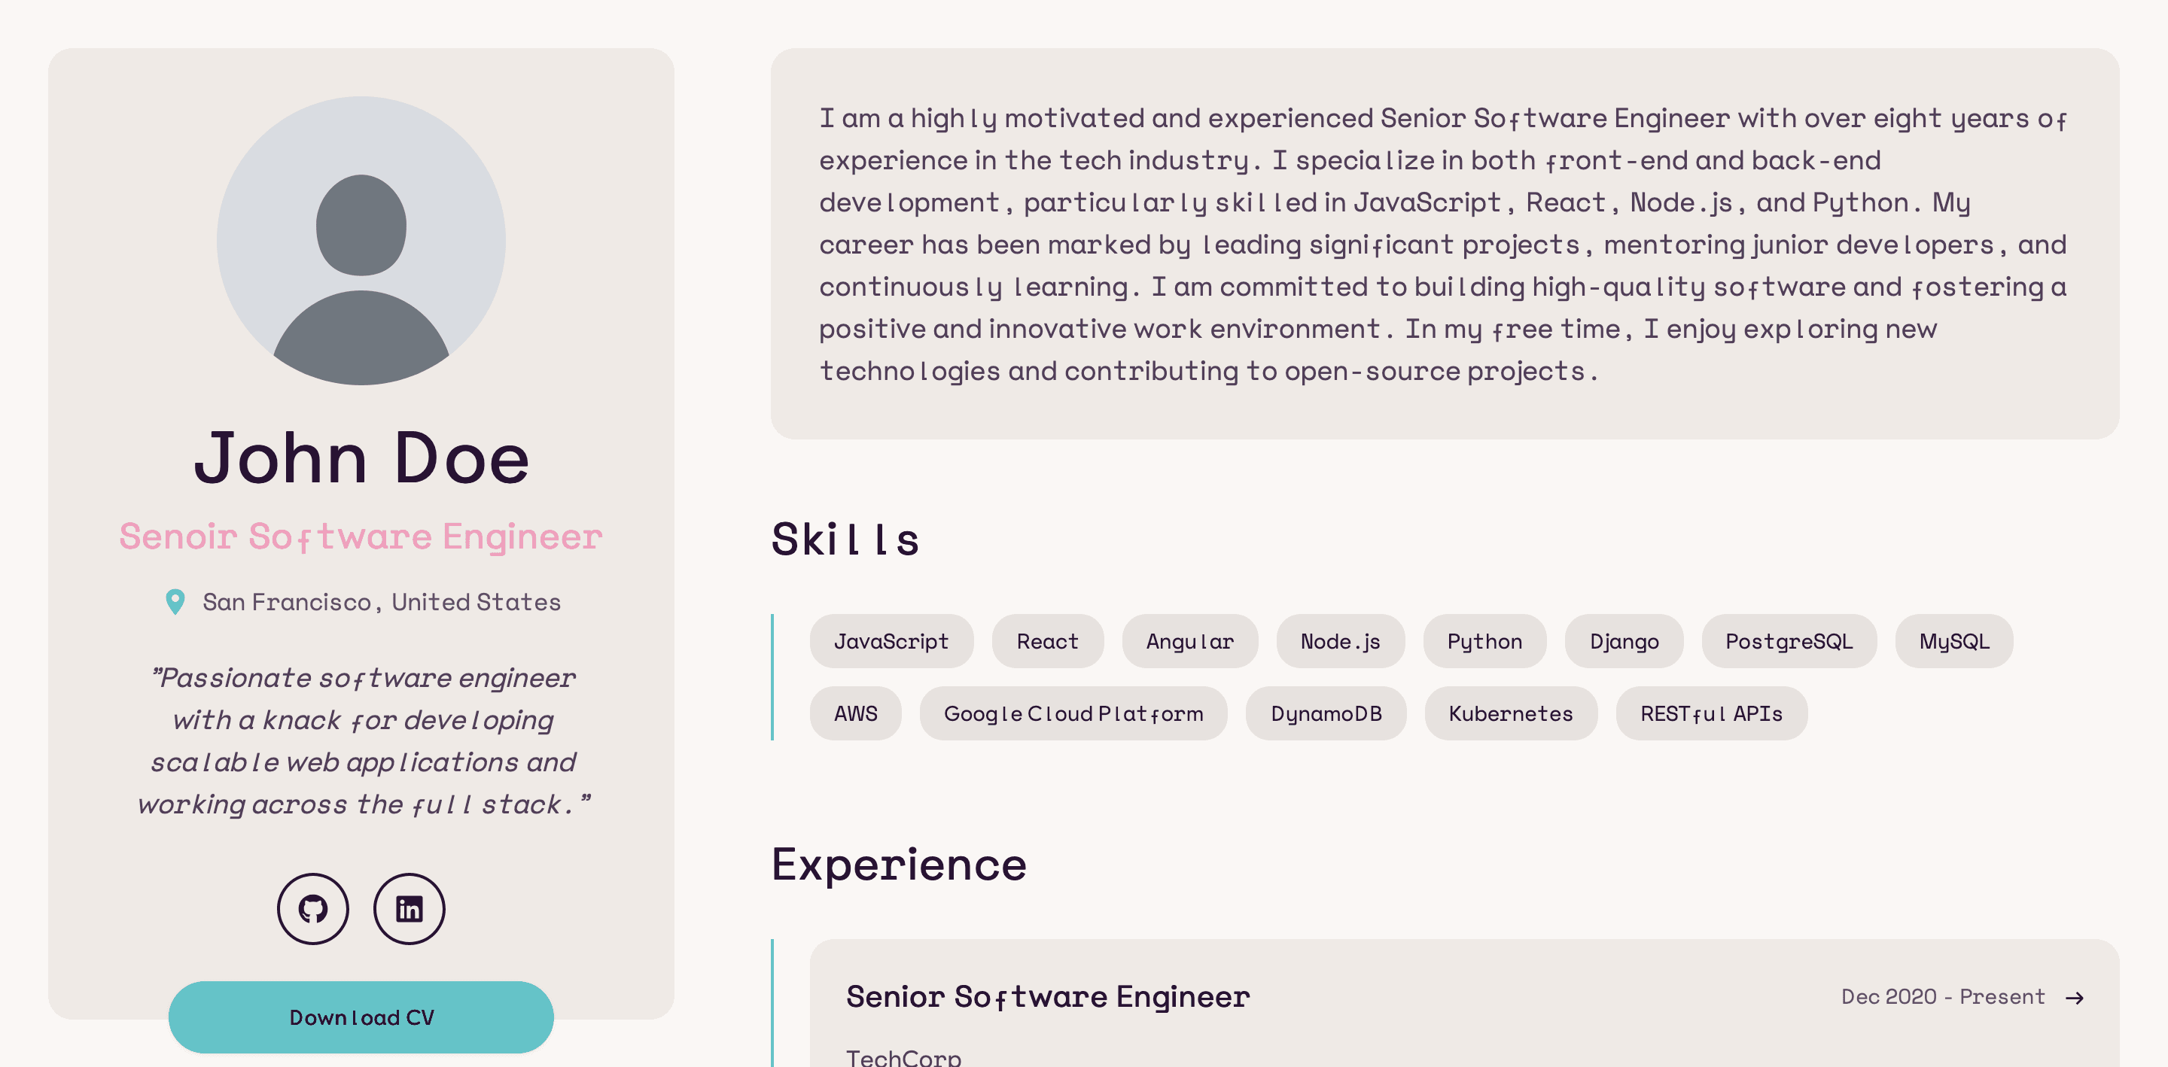The width and height of the screenshot is (2168, 1067).
Task: Select the MySQL skill chip
Action: coord(1953,641)
